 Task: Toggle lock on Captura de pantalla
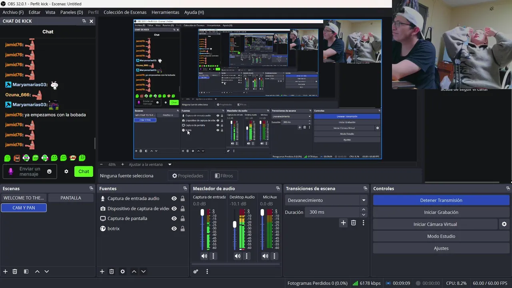click(182, 218)
